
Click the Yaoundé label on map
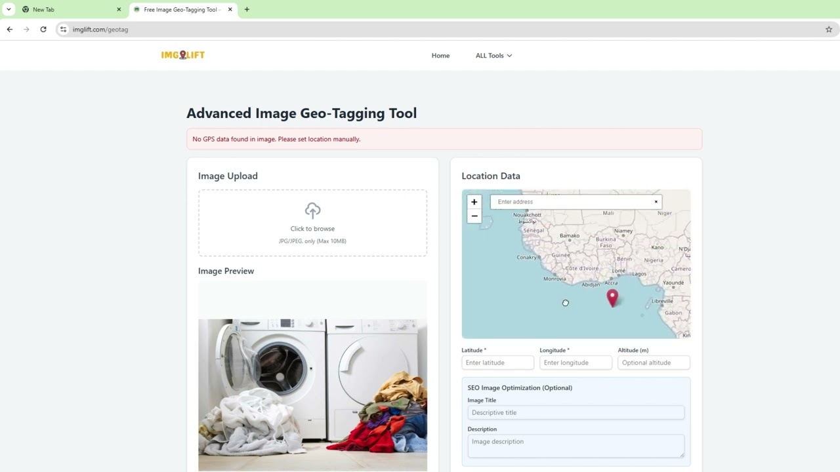pos(673,283)
